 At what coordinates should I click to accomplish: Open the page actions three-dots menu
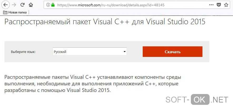[x=211, y=5]
